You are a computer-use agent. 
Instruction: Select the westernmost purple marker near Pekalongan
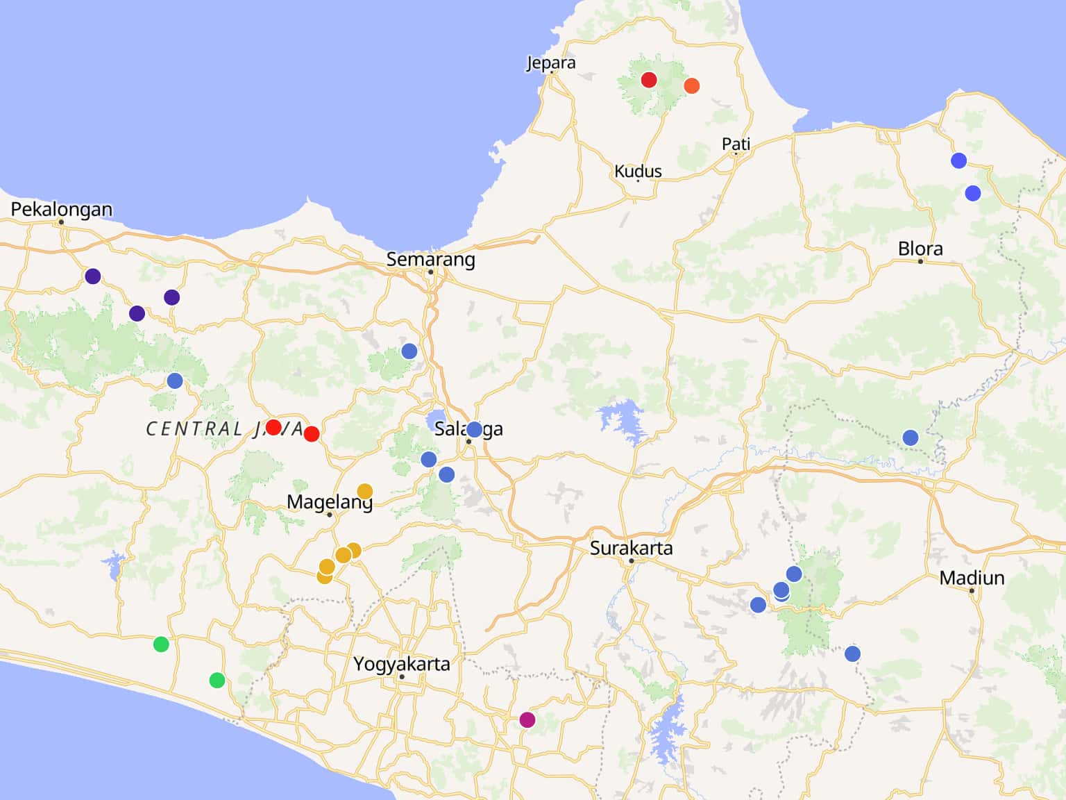(x=93, y=276)
